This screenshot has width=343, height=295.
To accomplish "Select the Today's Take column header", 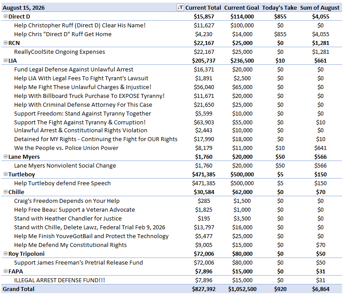I will coord(279,7).
